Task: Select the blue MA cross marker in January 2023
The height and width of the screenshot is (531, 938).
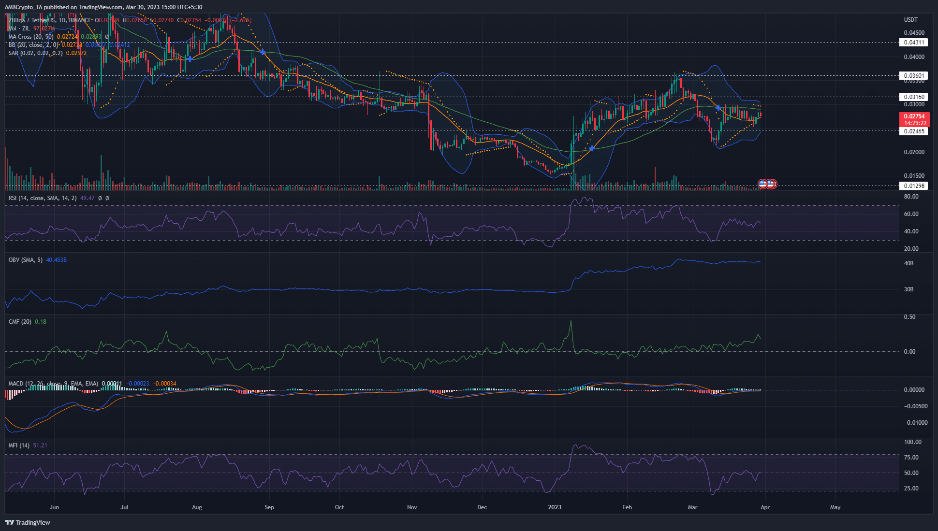Action: [x=592, y=148]
